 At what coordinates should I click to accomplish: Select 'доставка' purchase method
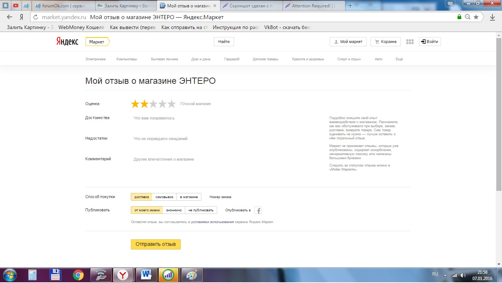[141, 197]
